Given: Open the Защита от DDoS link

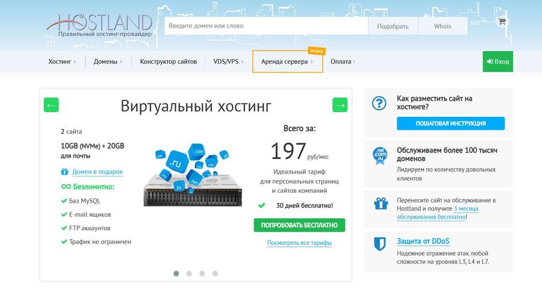Looking at the screenshot, I should [x=423, y=241].
